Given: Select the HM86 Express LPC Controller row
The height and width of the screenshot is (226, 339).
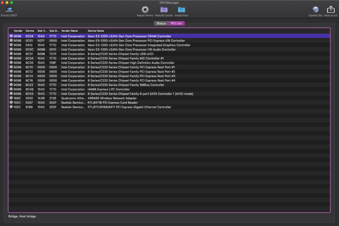Looking at the screenshot, I should pyautogui.click(x=108, y=89).
